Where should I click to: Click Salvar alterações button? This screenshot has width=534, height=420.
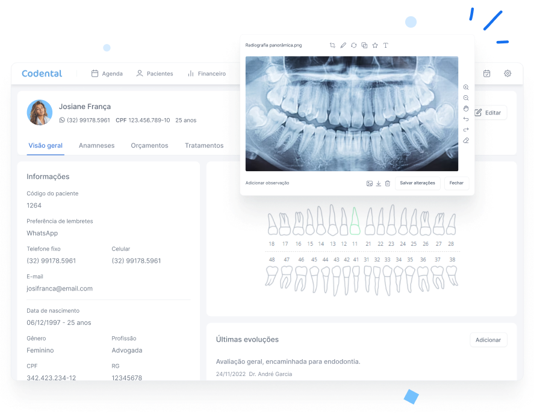pyautogui.click(x=418, y=183)
